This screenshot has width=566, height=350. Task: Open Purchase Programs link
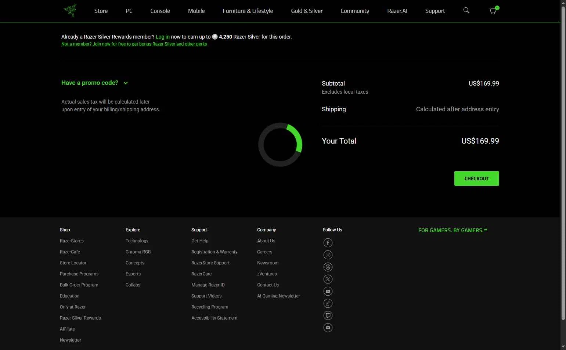[79, 274]
